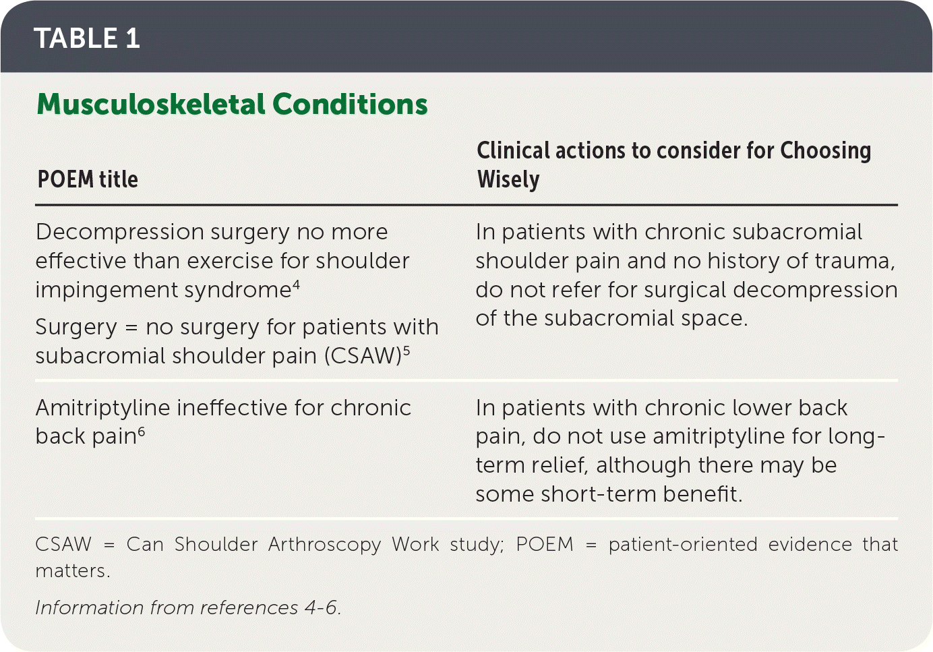This screenshot has width=933, height=652.
Task: Click the "Wisely" word in the column header
Action: click(x=508, y=180)
